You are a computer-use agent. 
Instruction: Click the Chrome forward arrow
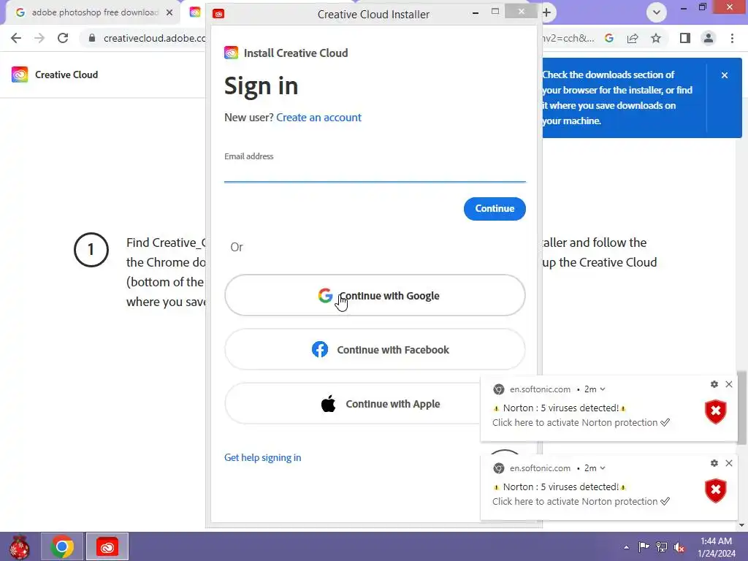(39, 38)
